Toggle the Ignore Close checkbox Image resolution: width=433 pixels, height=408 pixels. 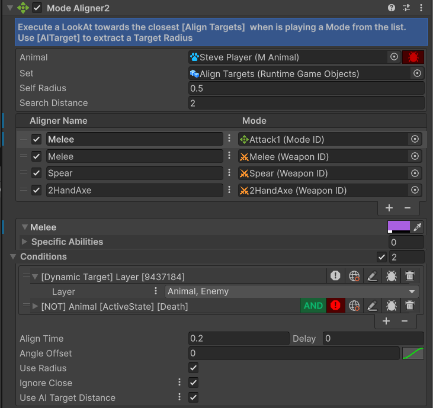(194, 383)
